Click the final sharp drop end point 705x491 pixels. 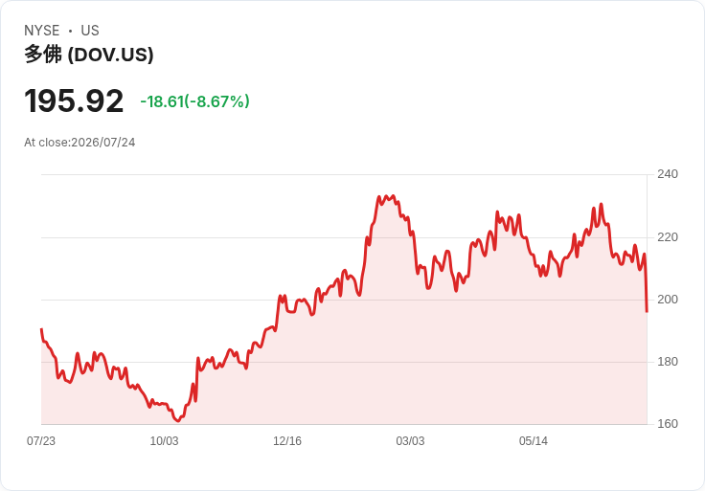pos(647,311)
